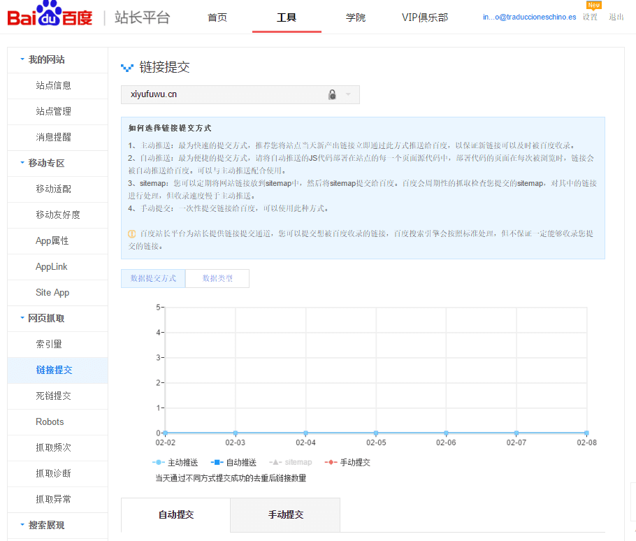Select the 自动提交 tab
The width and height of the screenshot is (636, 541).
[x=175, y=515]
